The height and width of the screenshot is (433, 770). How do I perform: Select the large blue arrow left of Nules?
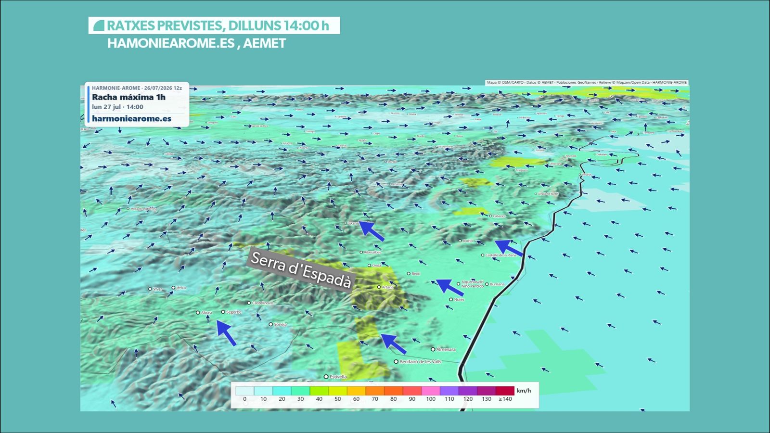pos(450,287)
